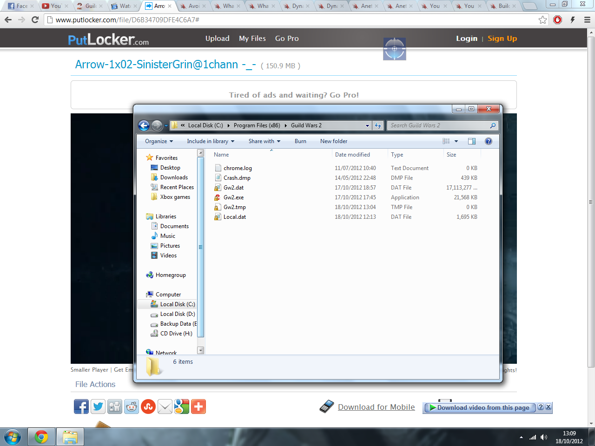Click the Chrome icon on taskbar

click(41, 437)
